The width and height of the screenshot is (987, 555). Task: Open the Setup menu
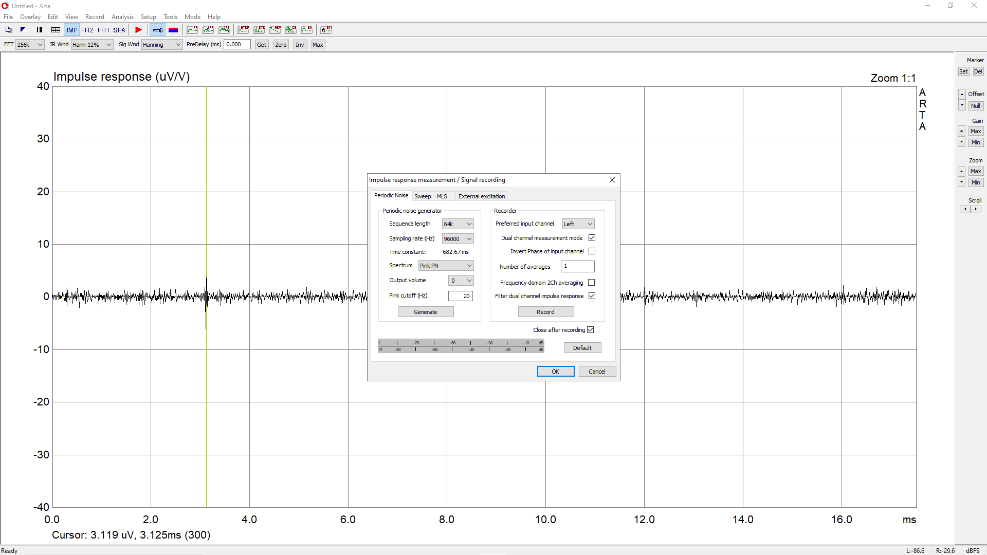coord(149,17)
